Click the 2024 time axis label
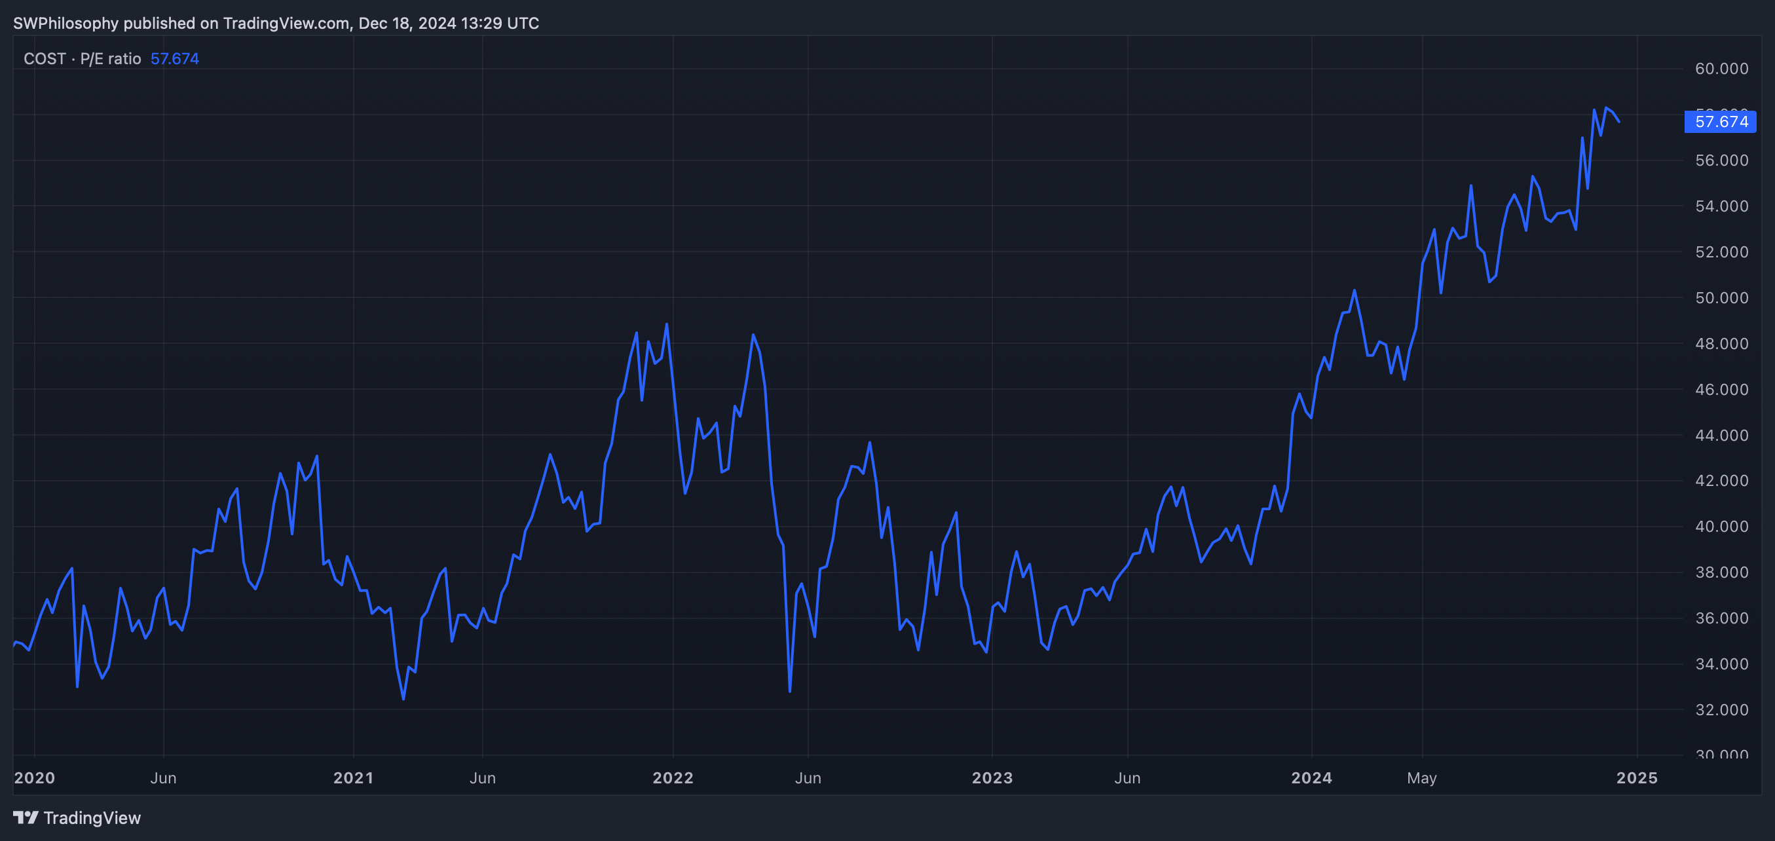The image size is (1775, 841). pos(1311,777)
